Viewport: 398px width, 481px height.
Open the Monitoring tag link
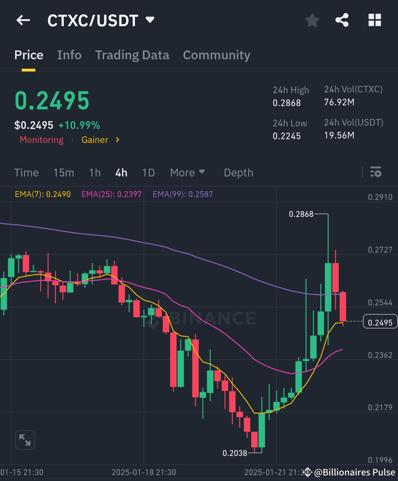41,140
